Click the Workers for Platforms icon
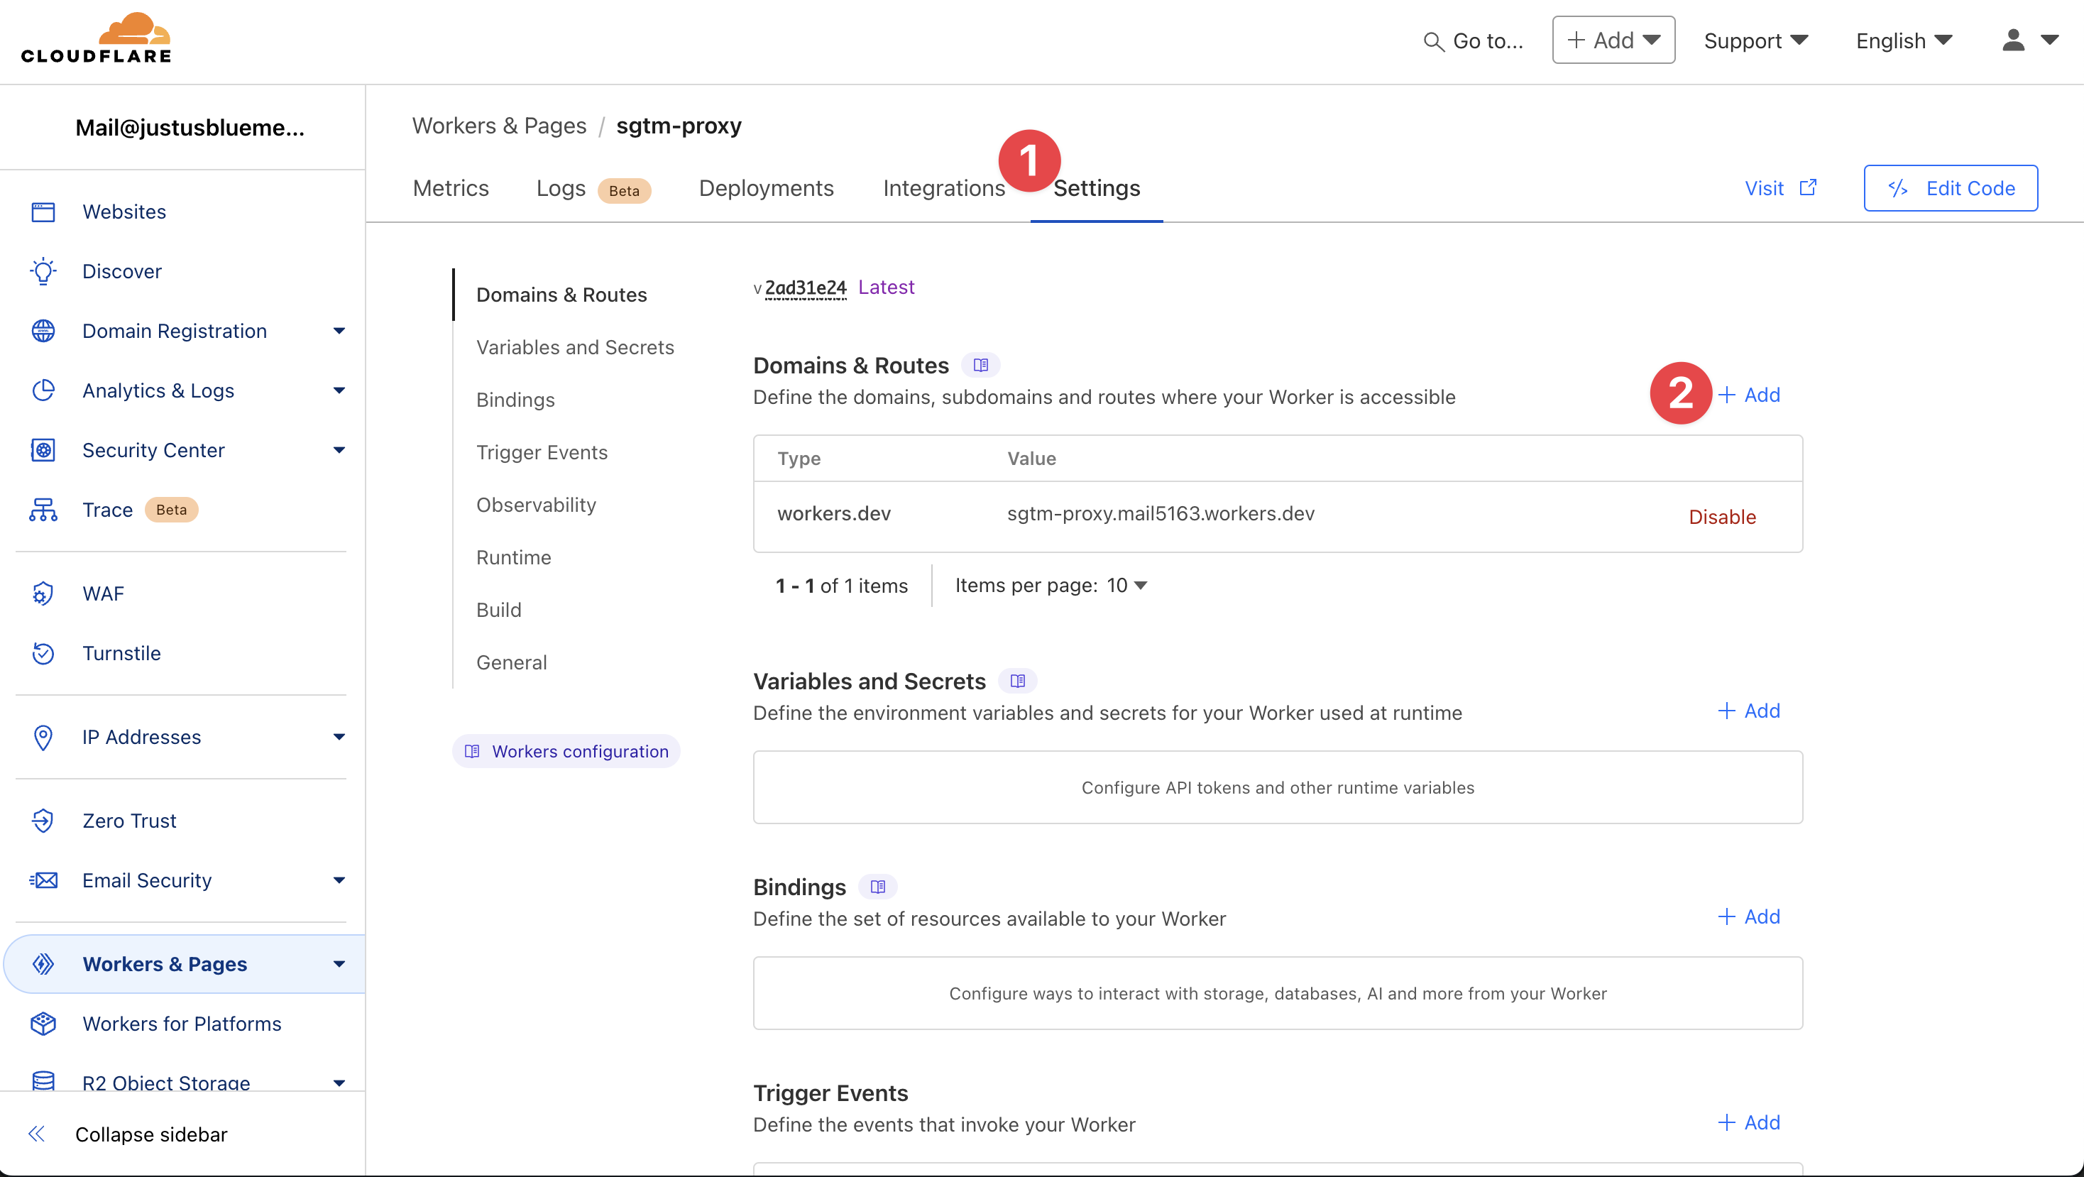This screenshot has width=2084, height=1177. [43, 1024]
